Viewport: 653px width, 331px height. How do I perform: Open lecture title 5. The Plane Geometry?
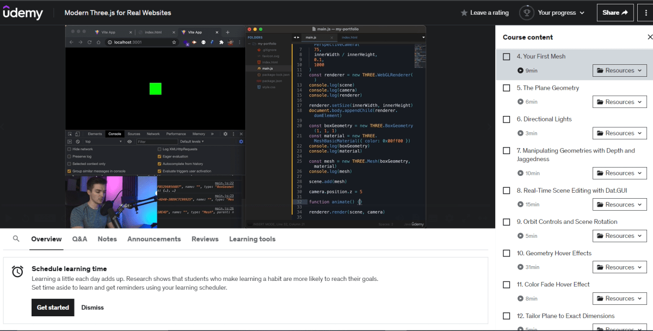coord(548,88)
